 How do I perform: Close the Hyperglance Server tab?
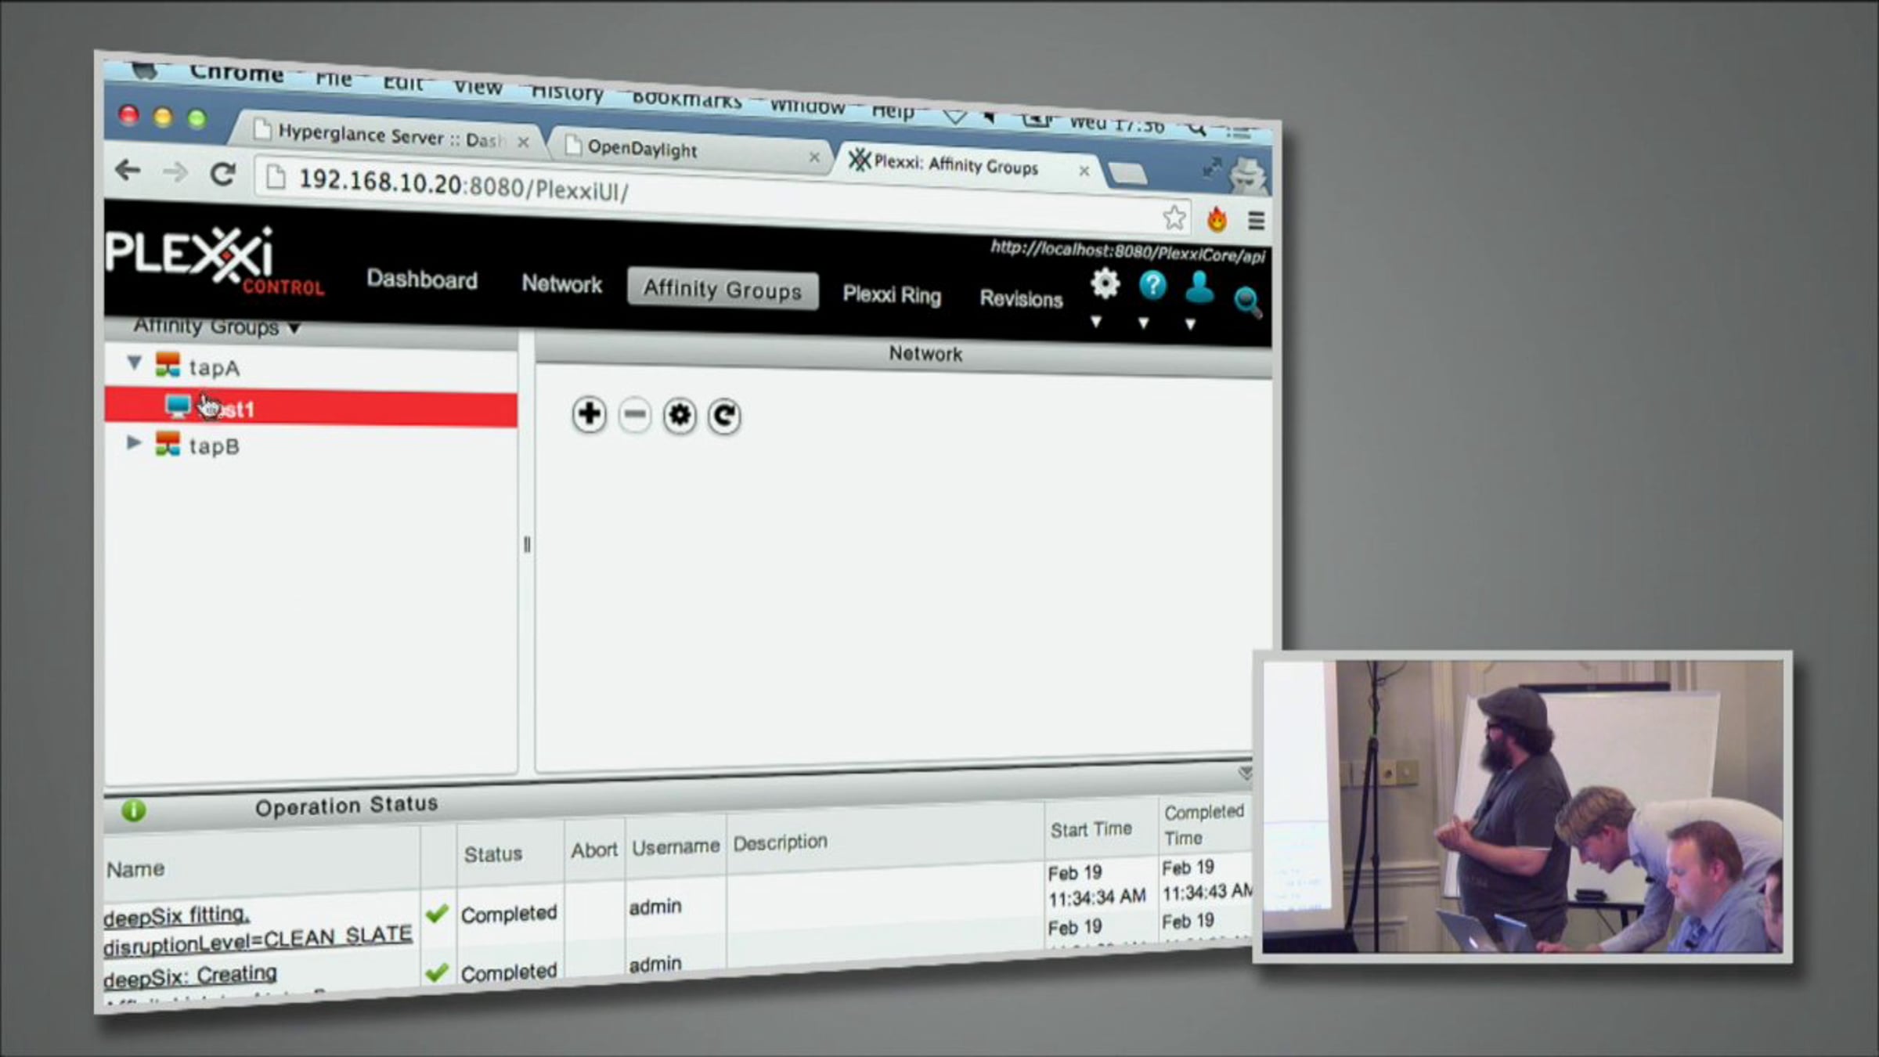pyautogui.click(x=523, y=142)
